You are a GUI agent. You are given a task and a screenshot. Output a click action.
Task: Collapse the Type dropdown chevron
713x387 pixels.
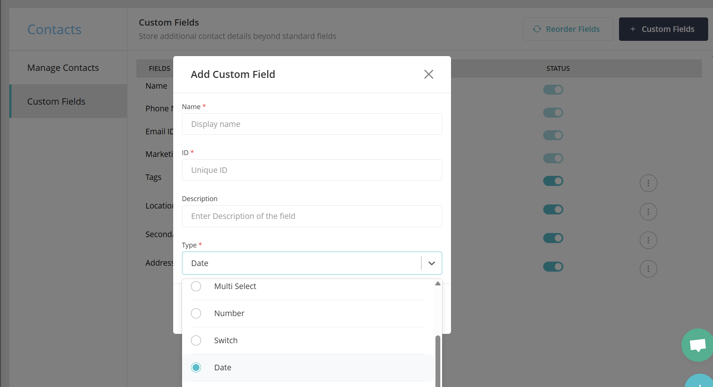(431, 263)
